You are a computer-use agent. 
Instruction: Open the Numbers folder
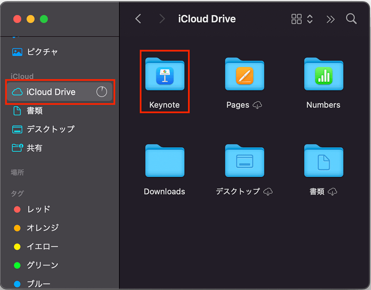click(323, 75)
